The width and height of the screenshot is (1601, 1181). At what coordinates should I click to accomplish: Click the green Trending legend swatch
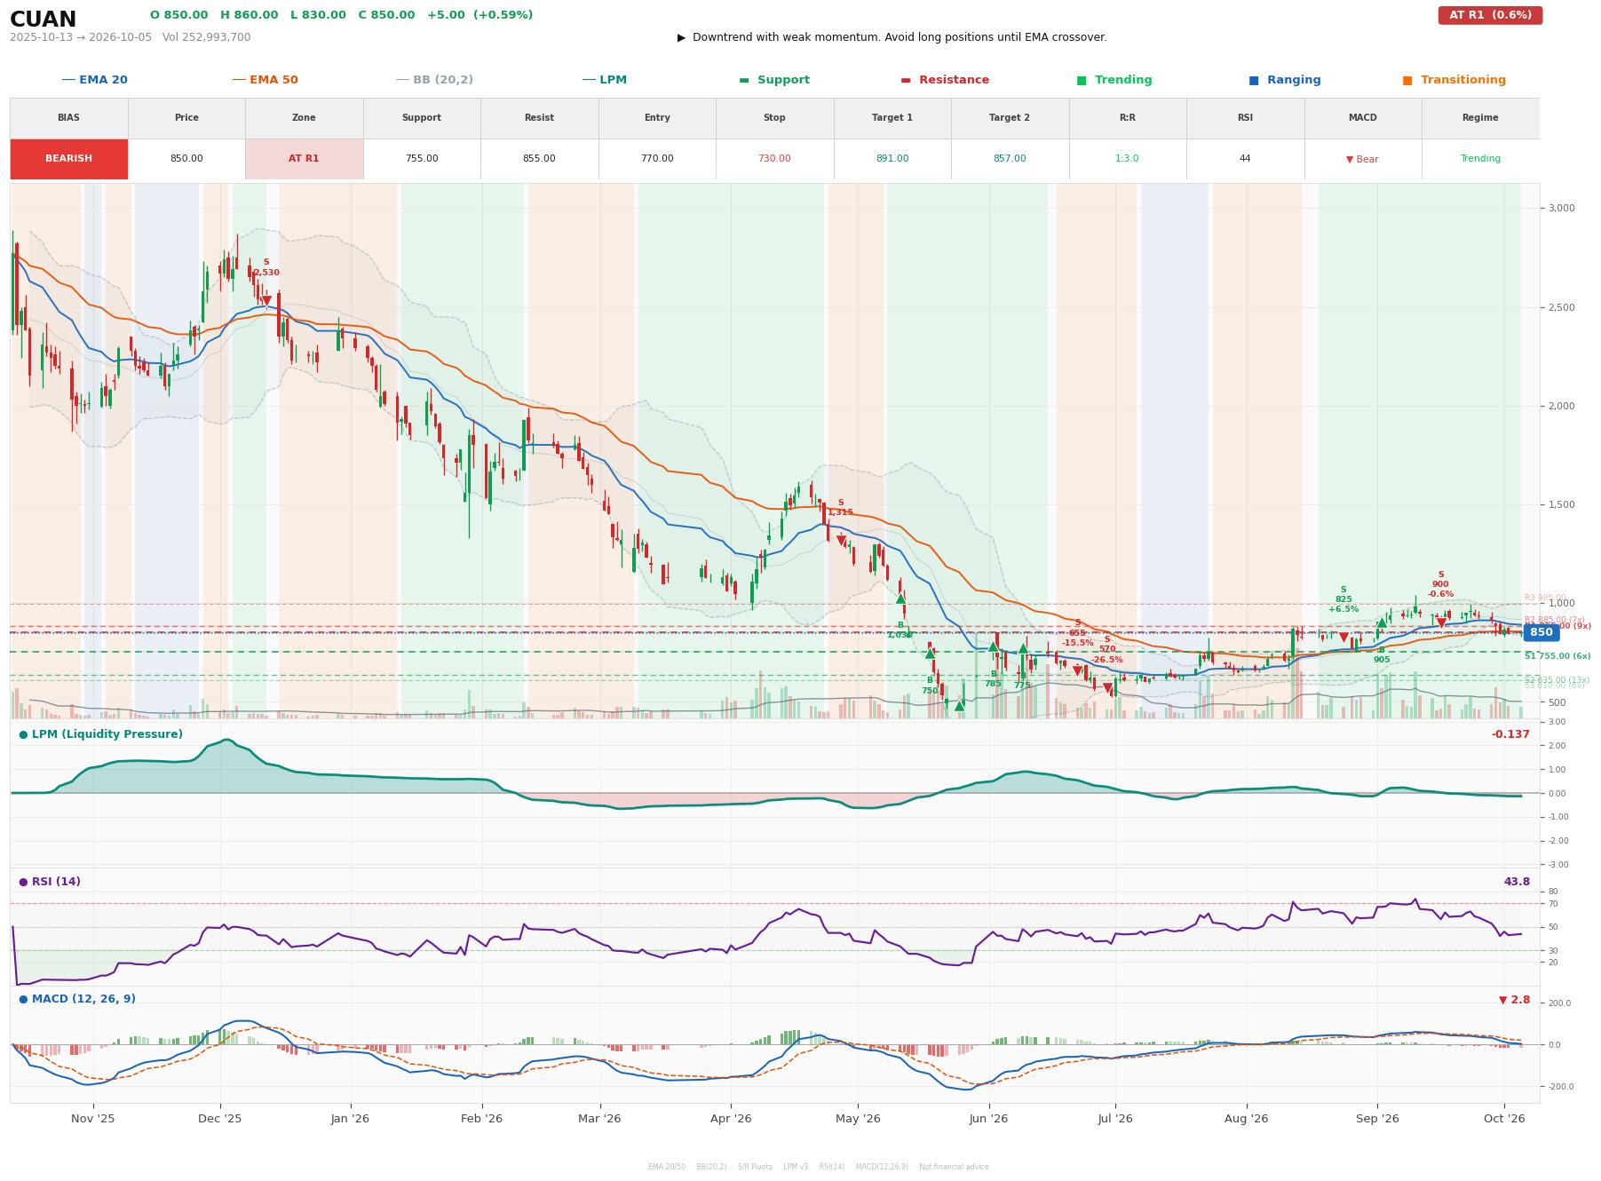tap(1082, 80)
